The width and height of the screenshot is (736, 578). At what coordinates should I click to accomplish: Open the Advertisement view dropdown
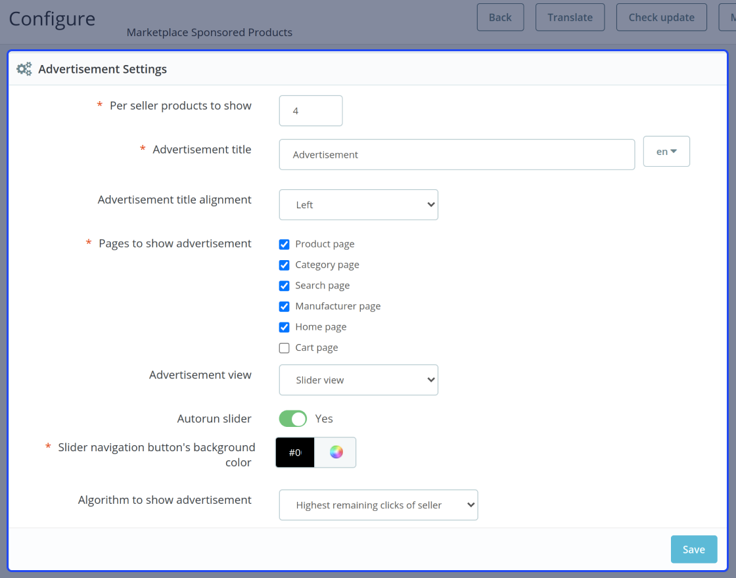point(359,380)
